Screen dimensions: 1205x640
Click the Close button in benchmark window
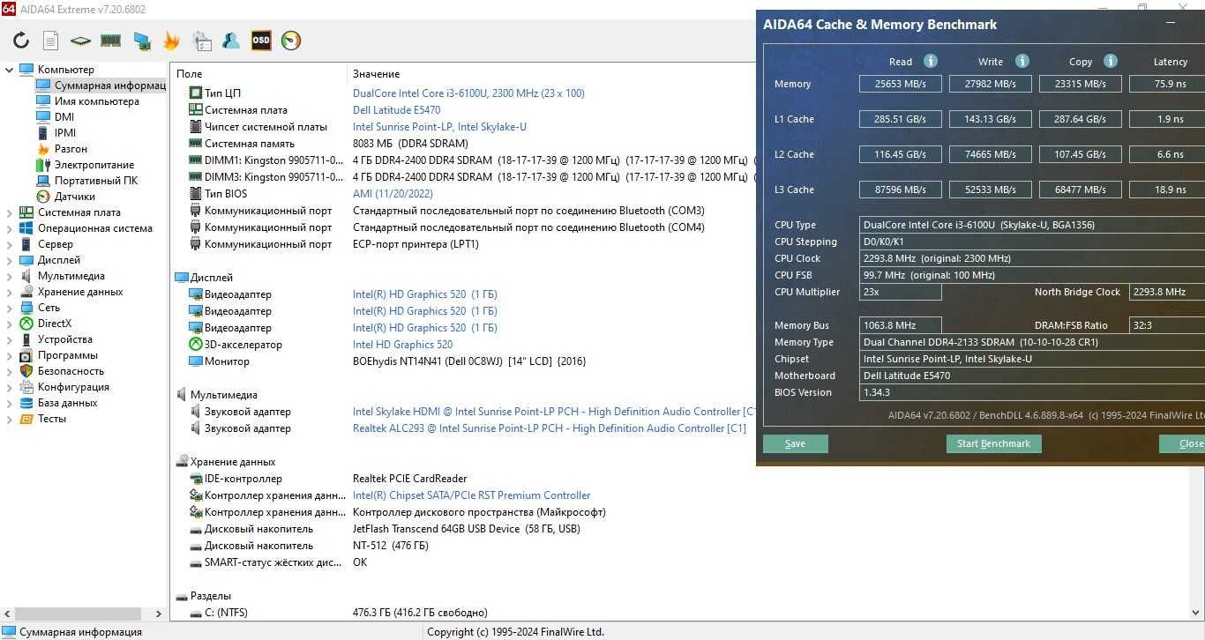point(1182,444)
